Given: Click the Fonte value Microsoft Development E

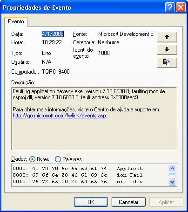Looking at the screenshot, I should click(126, 34).
